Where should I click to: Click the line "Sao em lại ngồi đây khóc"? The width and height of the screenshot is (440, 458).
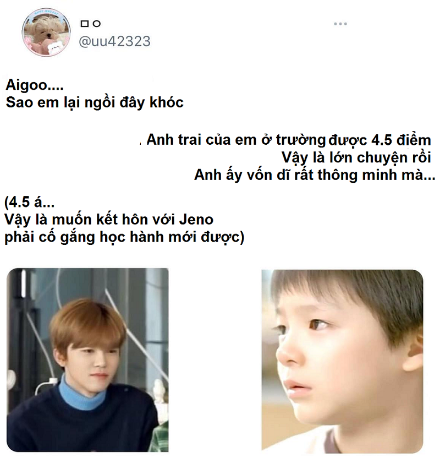click(x=95, y=103)
